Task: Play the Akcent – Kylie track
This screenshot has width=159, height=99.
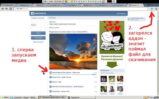Action: 51,82
